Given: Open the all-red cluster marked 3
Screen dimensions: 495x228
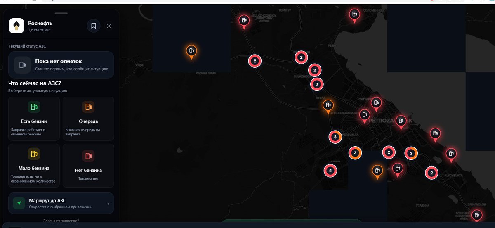Looking at the screenshot, I should [317, 84].
